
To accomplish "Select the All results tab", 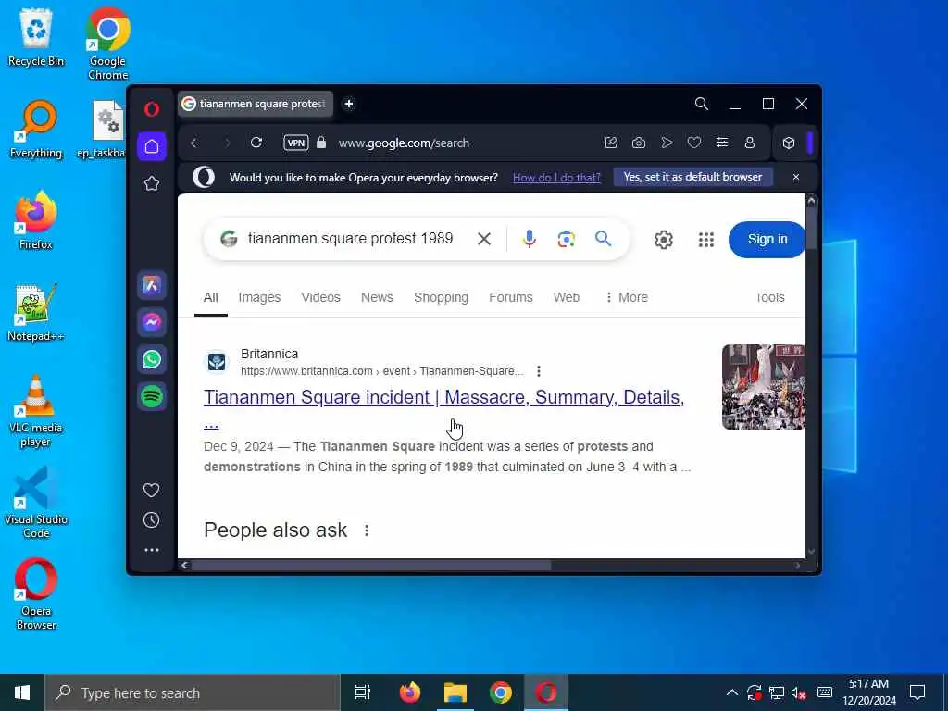I will (210, 297).
